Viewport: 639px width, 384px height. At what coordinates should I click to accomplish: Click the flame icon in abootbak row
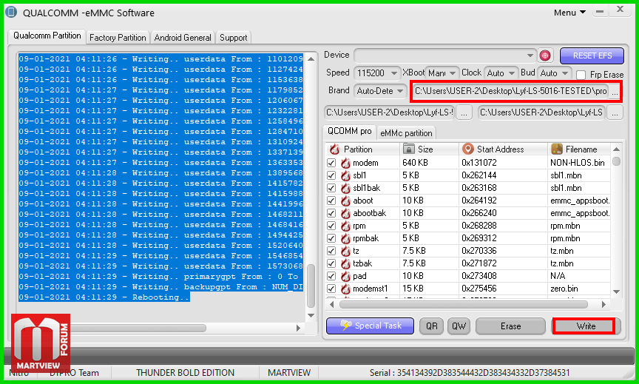click(345, 213)
